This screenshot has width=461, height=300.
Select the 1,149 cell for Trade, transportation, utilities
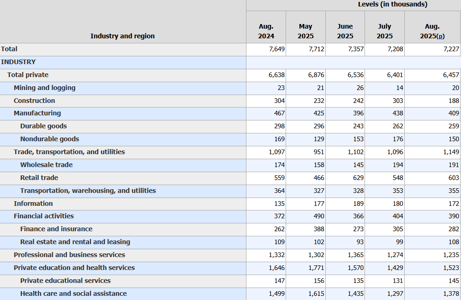[x=451, y=152]
